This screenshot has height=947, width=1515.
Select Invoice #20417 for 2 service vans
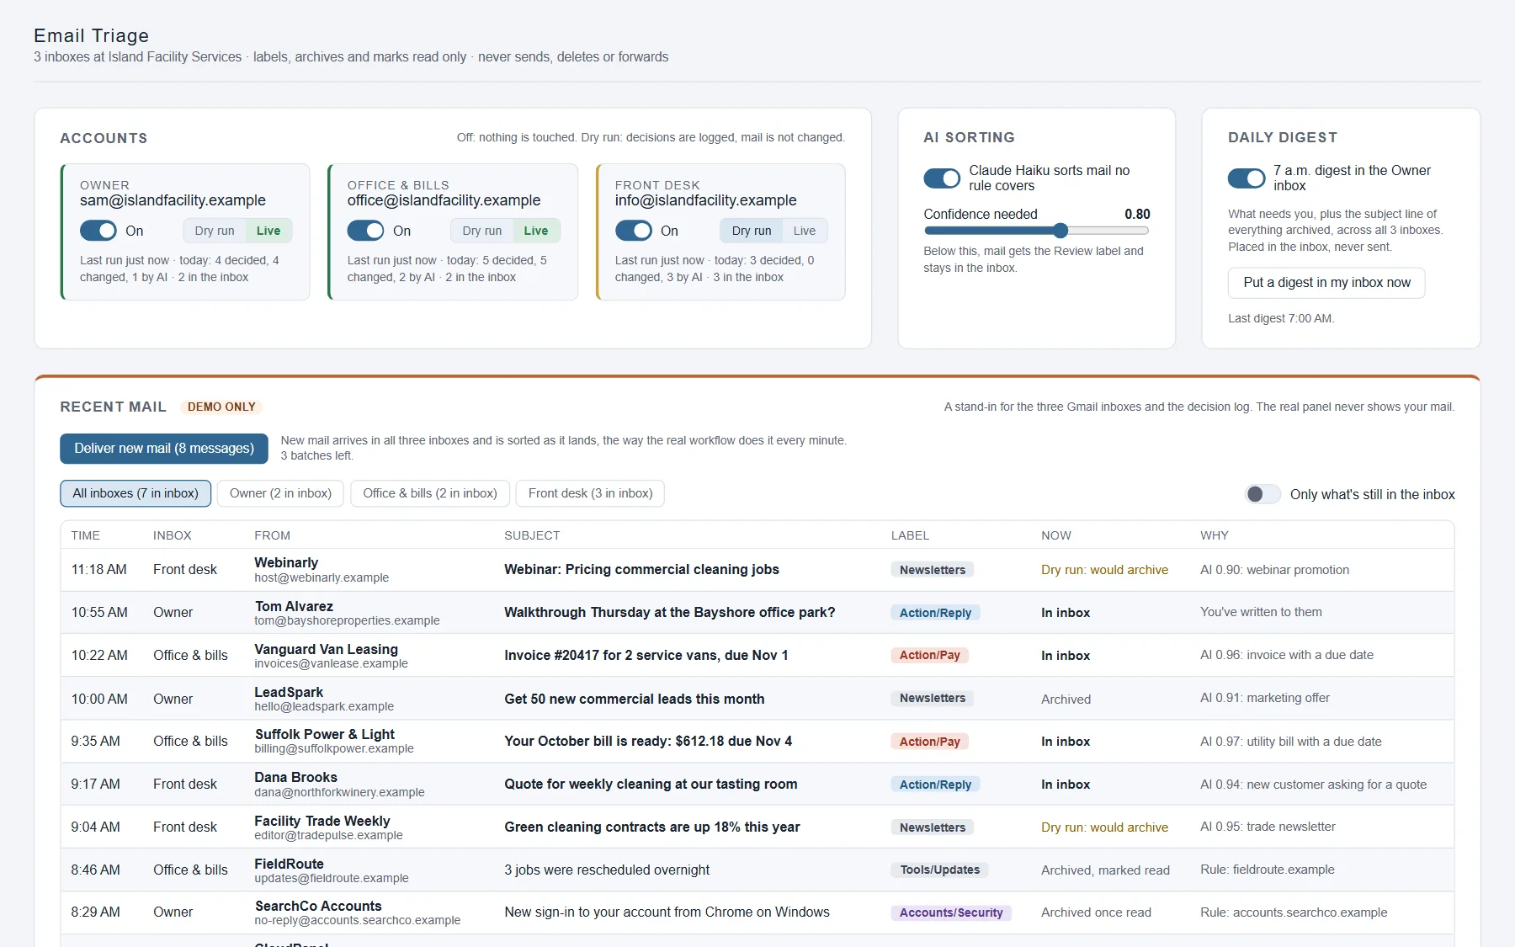(x=646, y=656)
